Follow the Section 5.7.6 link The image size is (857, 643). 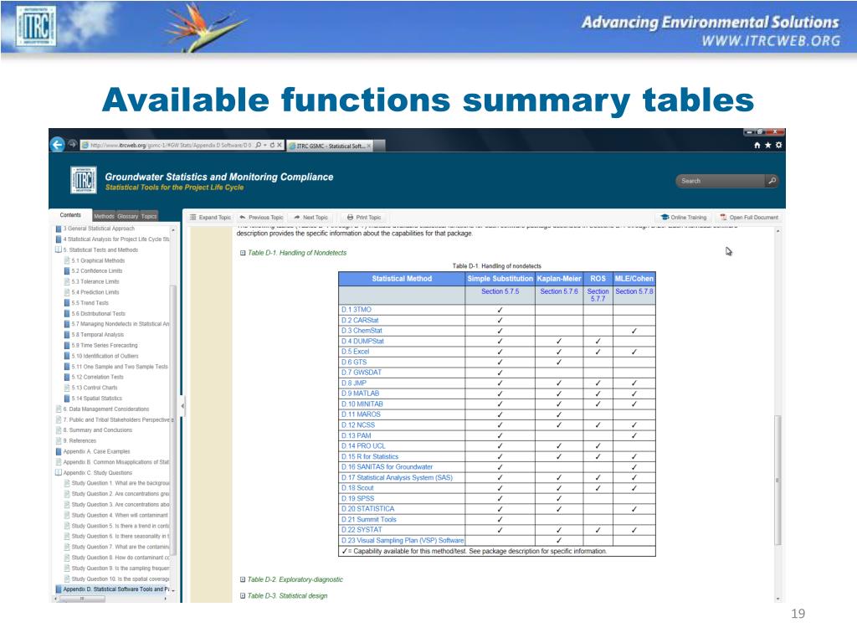point(559,291)
